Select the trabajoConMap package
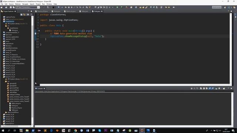This screenshot has height=133, width=237. (x=14, y=95)
